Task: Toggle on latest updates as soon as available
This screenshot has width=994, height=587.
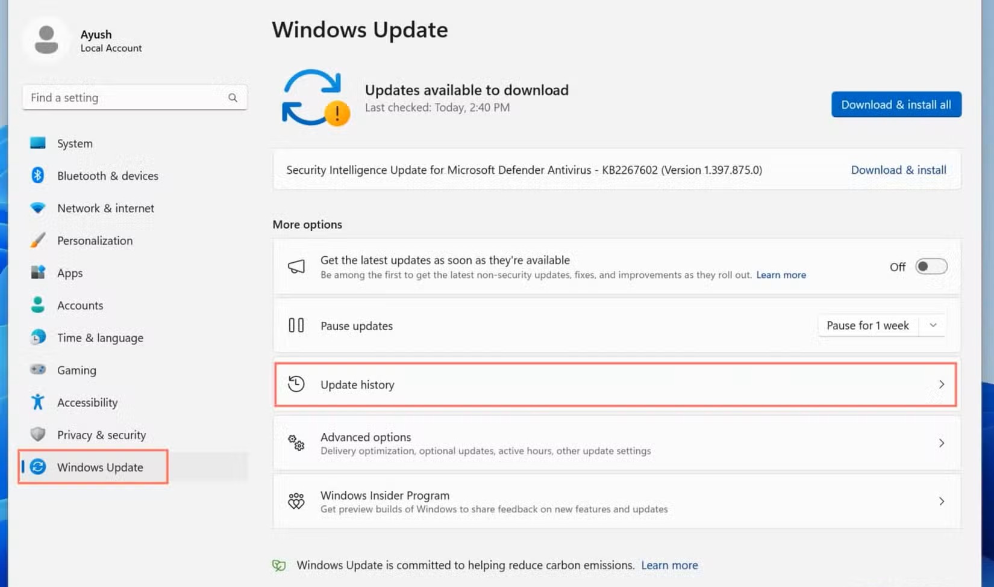Action: (930, 266)
